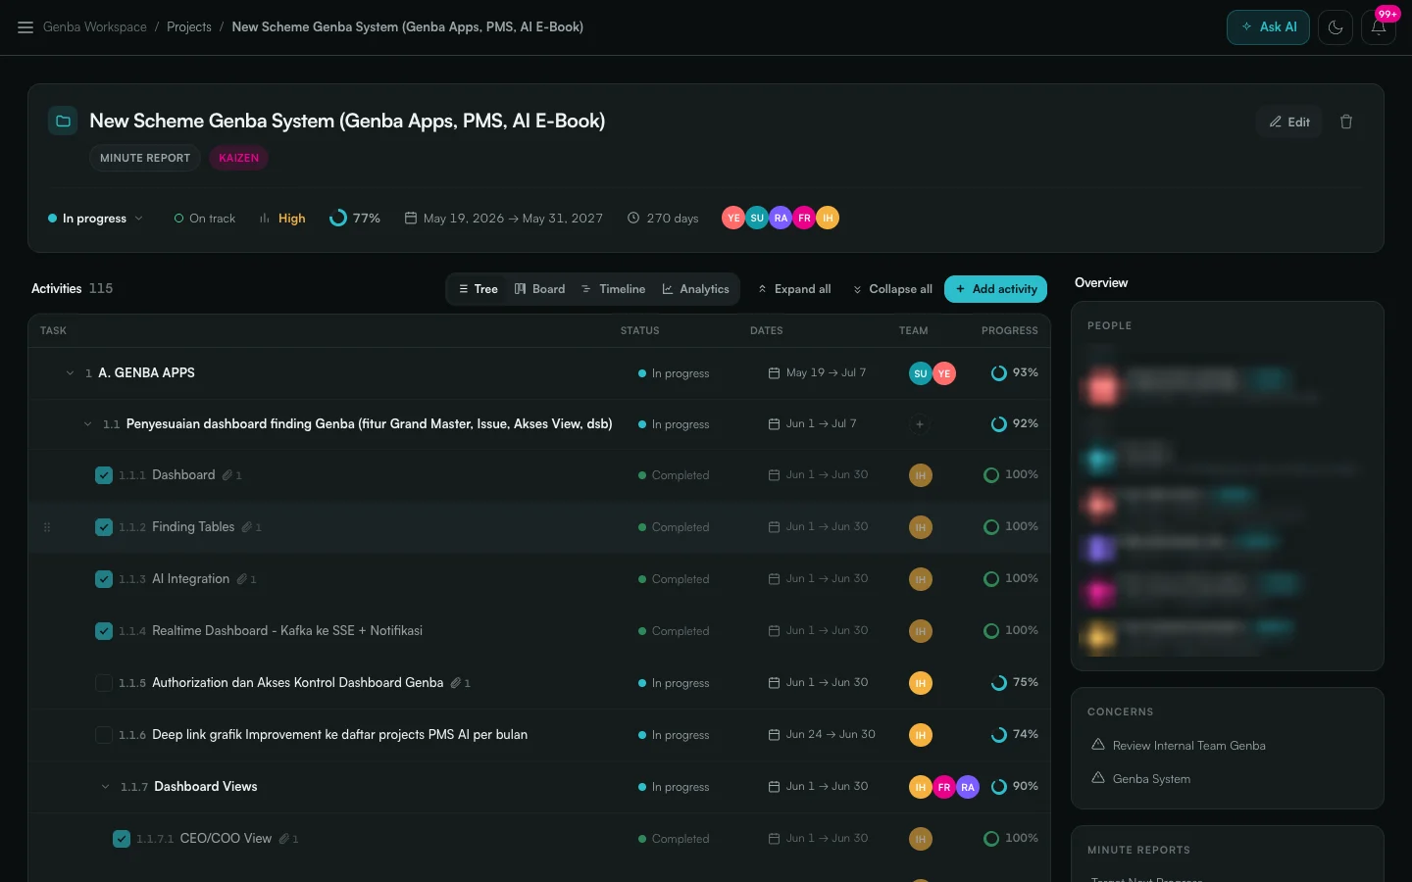Click the Ask AI button

(1268, 27)
